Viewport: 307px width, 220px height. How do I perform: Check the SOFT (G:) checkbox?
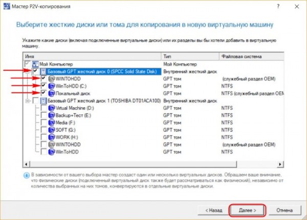(43, 130)
